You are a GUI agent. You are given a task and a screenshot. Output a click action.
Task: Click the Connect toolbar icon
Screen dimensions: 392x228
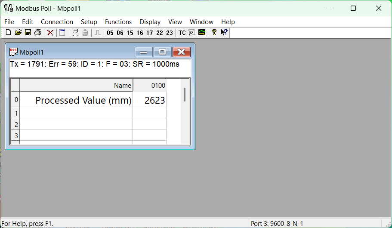(75, 33)
